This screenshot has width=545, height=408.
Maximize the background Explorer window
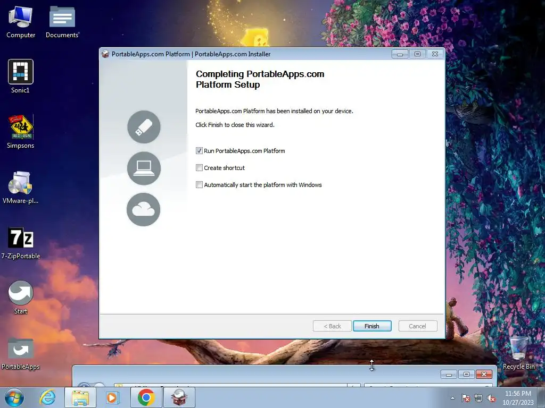[466, 375]
